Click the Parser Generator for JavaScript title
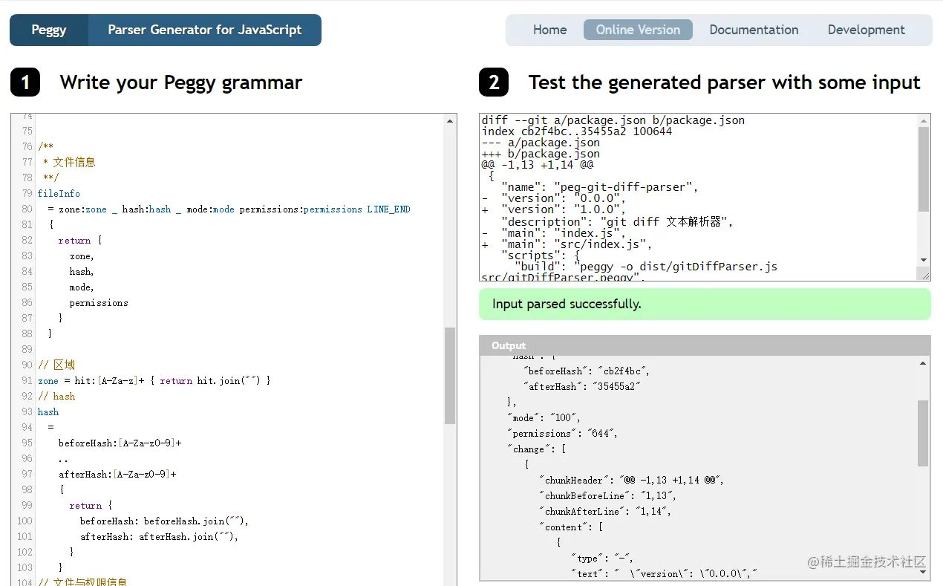This screenshot has width=943, height=586. [204, 30]
